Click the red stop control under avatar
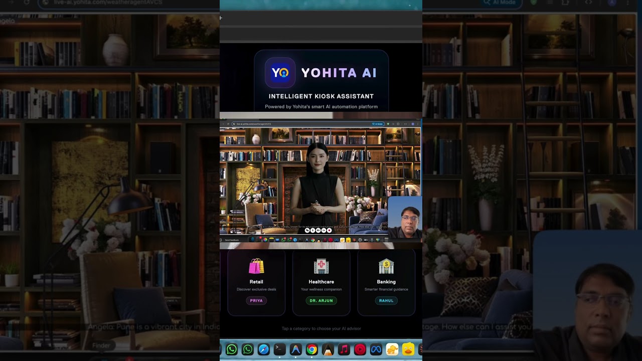 [330, 230]
